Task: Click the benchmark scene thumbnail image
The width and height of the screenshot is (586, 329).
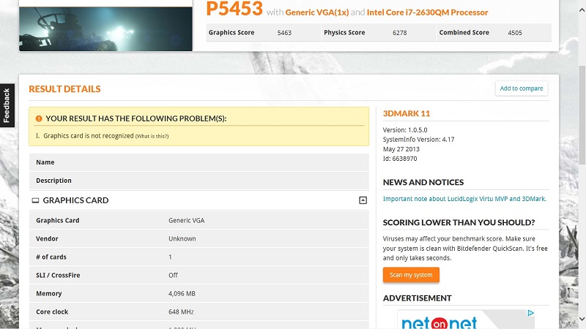Action: coord(105,29)
